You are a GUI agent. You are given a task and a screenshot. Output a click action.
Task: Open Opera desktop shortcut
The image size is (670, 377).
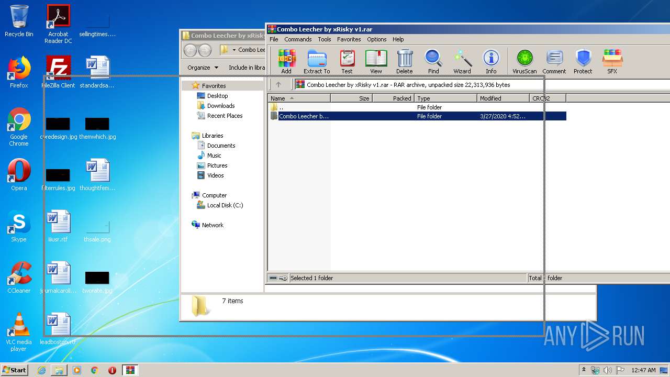click(x=19, y=175)
